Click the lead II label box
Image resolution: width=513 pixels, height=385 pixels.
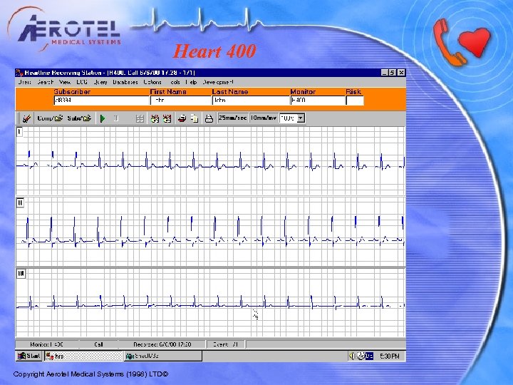20,202
